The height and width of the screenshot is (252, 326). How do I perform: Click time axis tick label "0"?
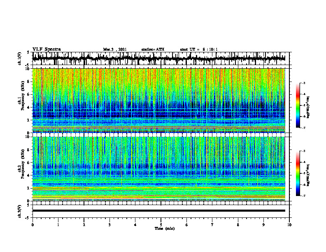pyautogui.click(x=33, y=225)
